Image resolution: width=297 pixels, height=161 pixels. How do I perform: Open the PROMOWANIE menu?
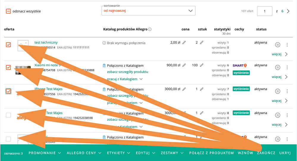[45, 153]
